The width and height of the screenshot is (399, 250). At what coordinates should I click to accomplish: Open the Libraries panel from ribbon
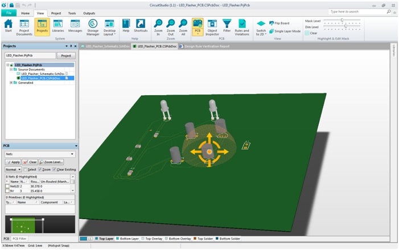pyautogui.click(x=58, y=27)
